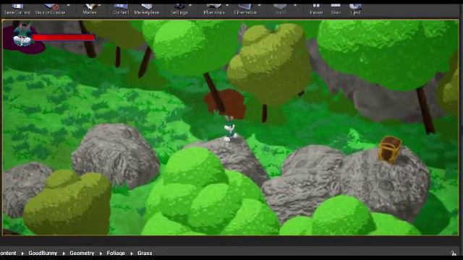The image size is (463, 260).
Task: Open the Blueprints toolbar button
Action: pos(214,9)
